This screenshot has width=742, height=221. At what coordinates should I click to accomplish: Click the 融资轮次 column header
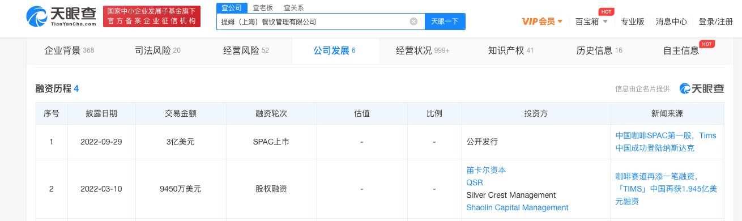(271, 113)
